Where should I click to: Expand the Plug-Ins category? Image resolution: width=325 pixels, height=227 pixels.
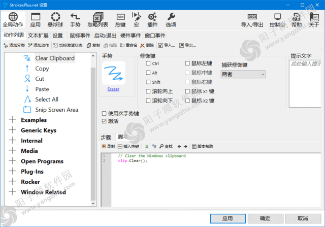12,171
